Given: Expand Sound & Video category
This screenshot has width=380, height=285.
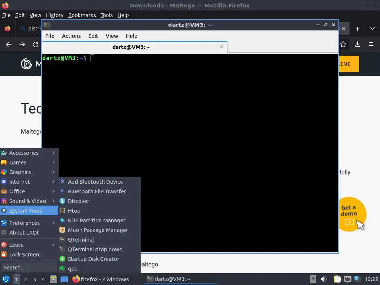Looking at the screenshot, I should [x=29, y=201].
